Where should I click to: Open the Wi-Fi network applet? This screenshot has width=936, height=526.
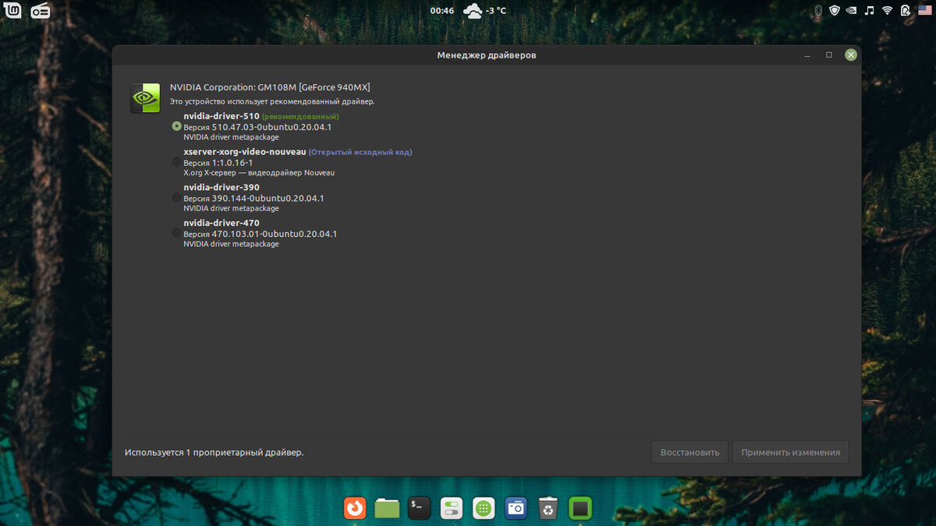pos(887,10)
